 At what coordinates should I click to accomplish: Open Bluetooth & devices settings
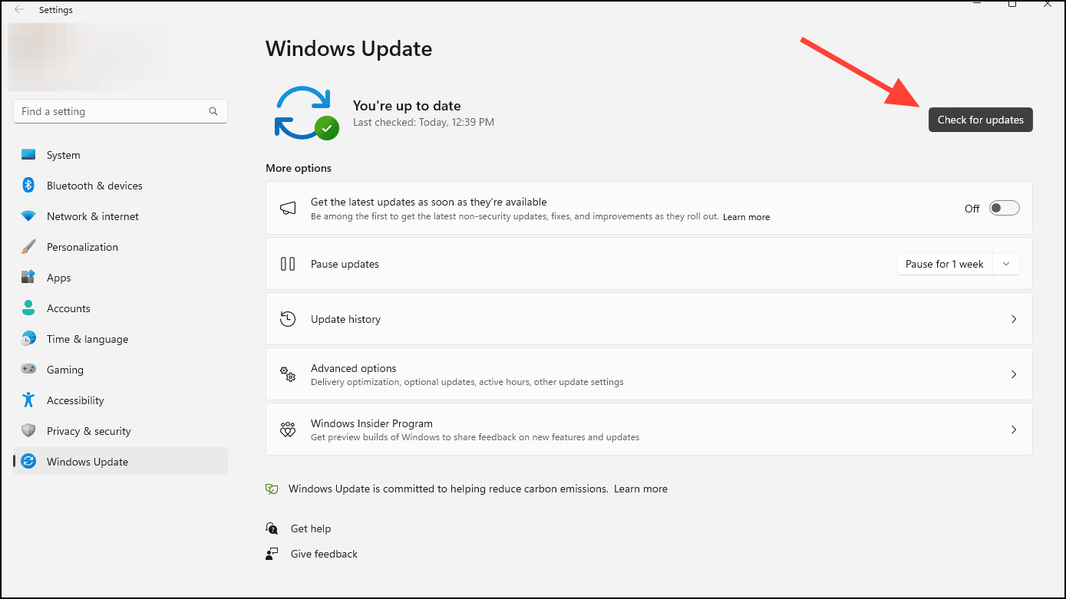(28, 185)
